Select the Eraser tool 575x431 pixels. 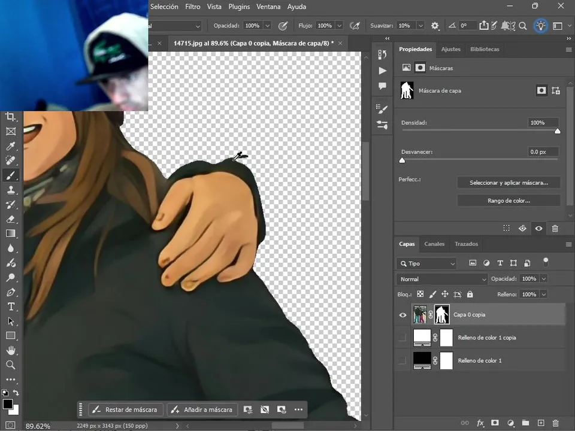click(x=11, y=219)
